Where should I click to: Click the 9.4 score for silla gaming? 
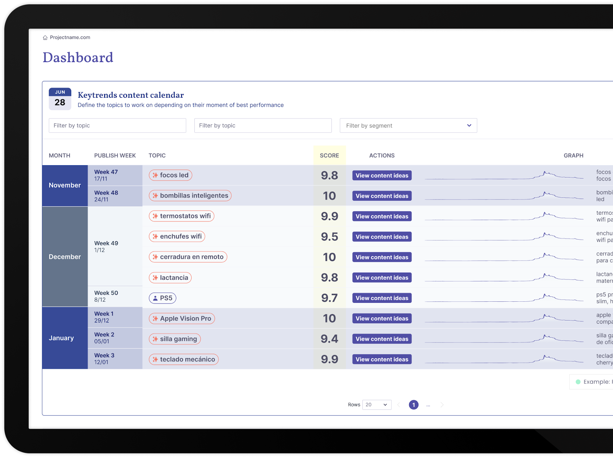329,339
